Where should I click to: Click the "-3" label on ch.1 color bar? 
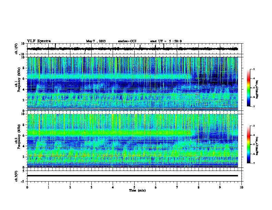253,69
